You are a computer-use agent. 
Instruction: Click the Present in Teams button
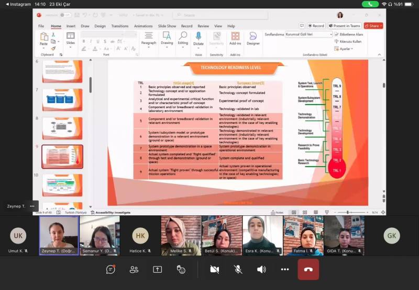(x=347, y=26)
